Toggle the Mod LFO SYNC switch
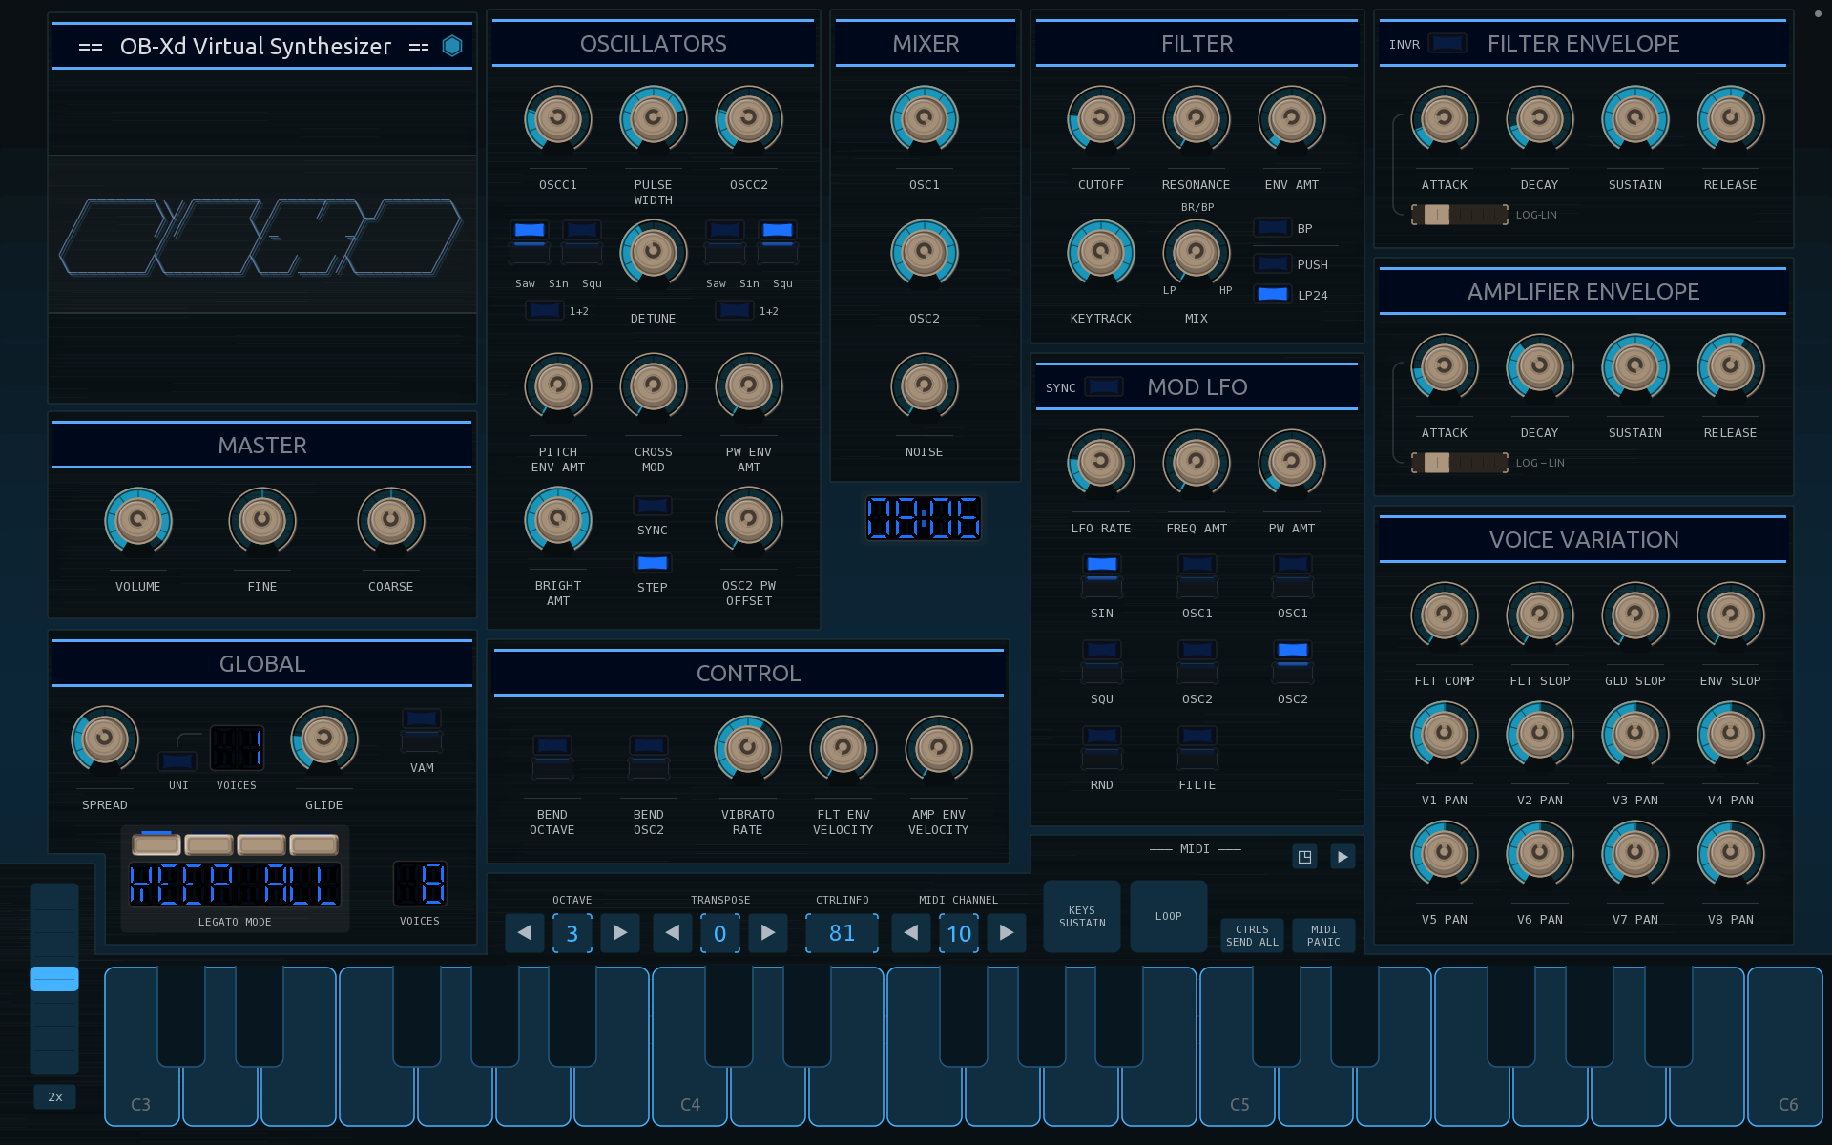The width and height of the screenshot is (1832, 1145). (1104, 387)
